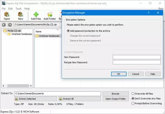Click the Browse button
Viewport: 165px width, 114px height.
[116, 94]
